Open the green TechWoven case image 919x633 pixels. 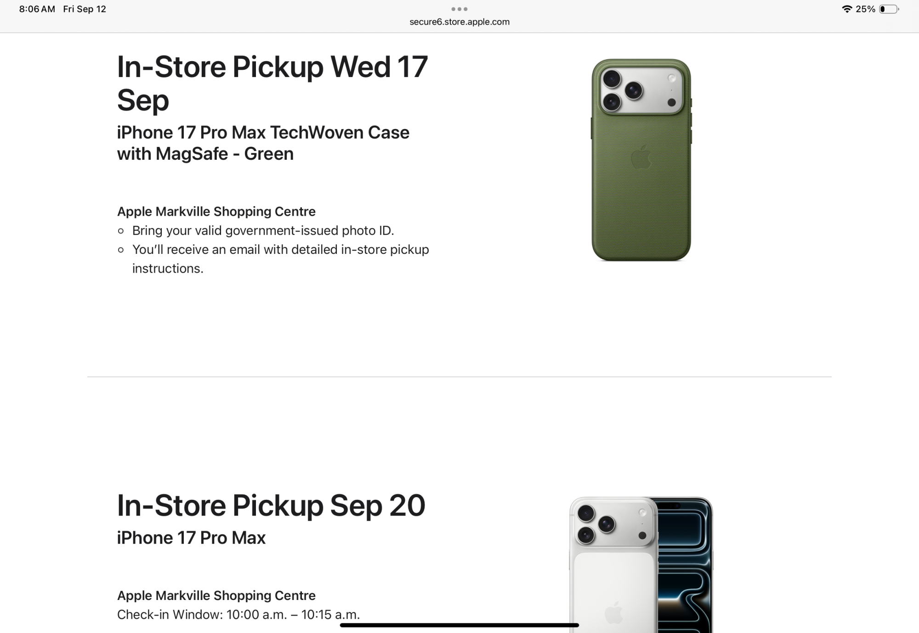641,160
